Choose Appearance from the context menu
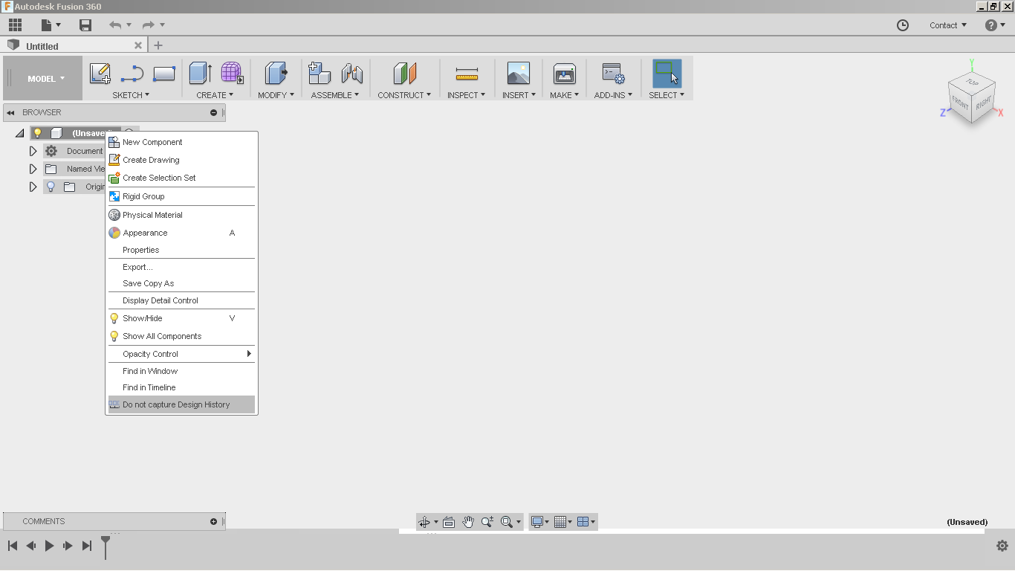The image size is (1015, 571). pos(181,233)
